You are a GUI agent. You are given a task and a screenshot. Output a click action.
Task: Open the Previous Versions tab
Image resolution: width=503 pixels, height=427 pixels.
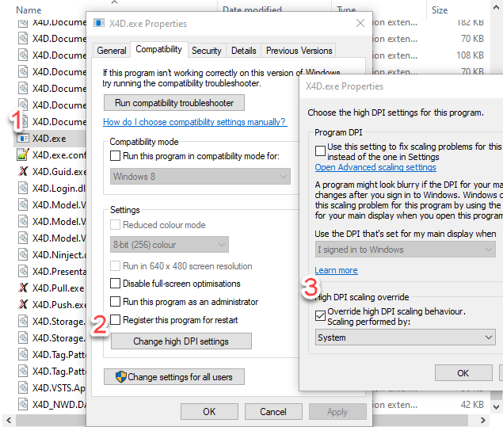(299, 51)
